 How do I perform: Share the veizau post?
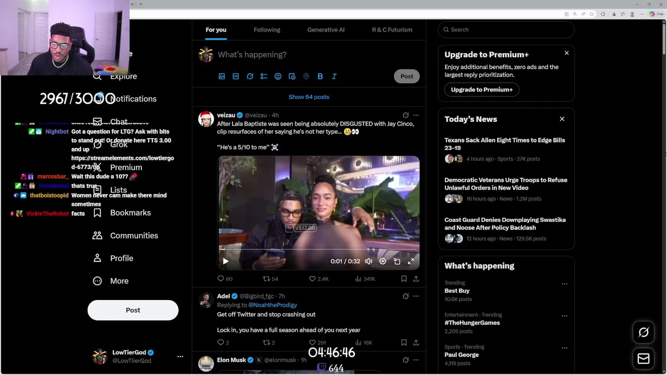[416, 279]
